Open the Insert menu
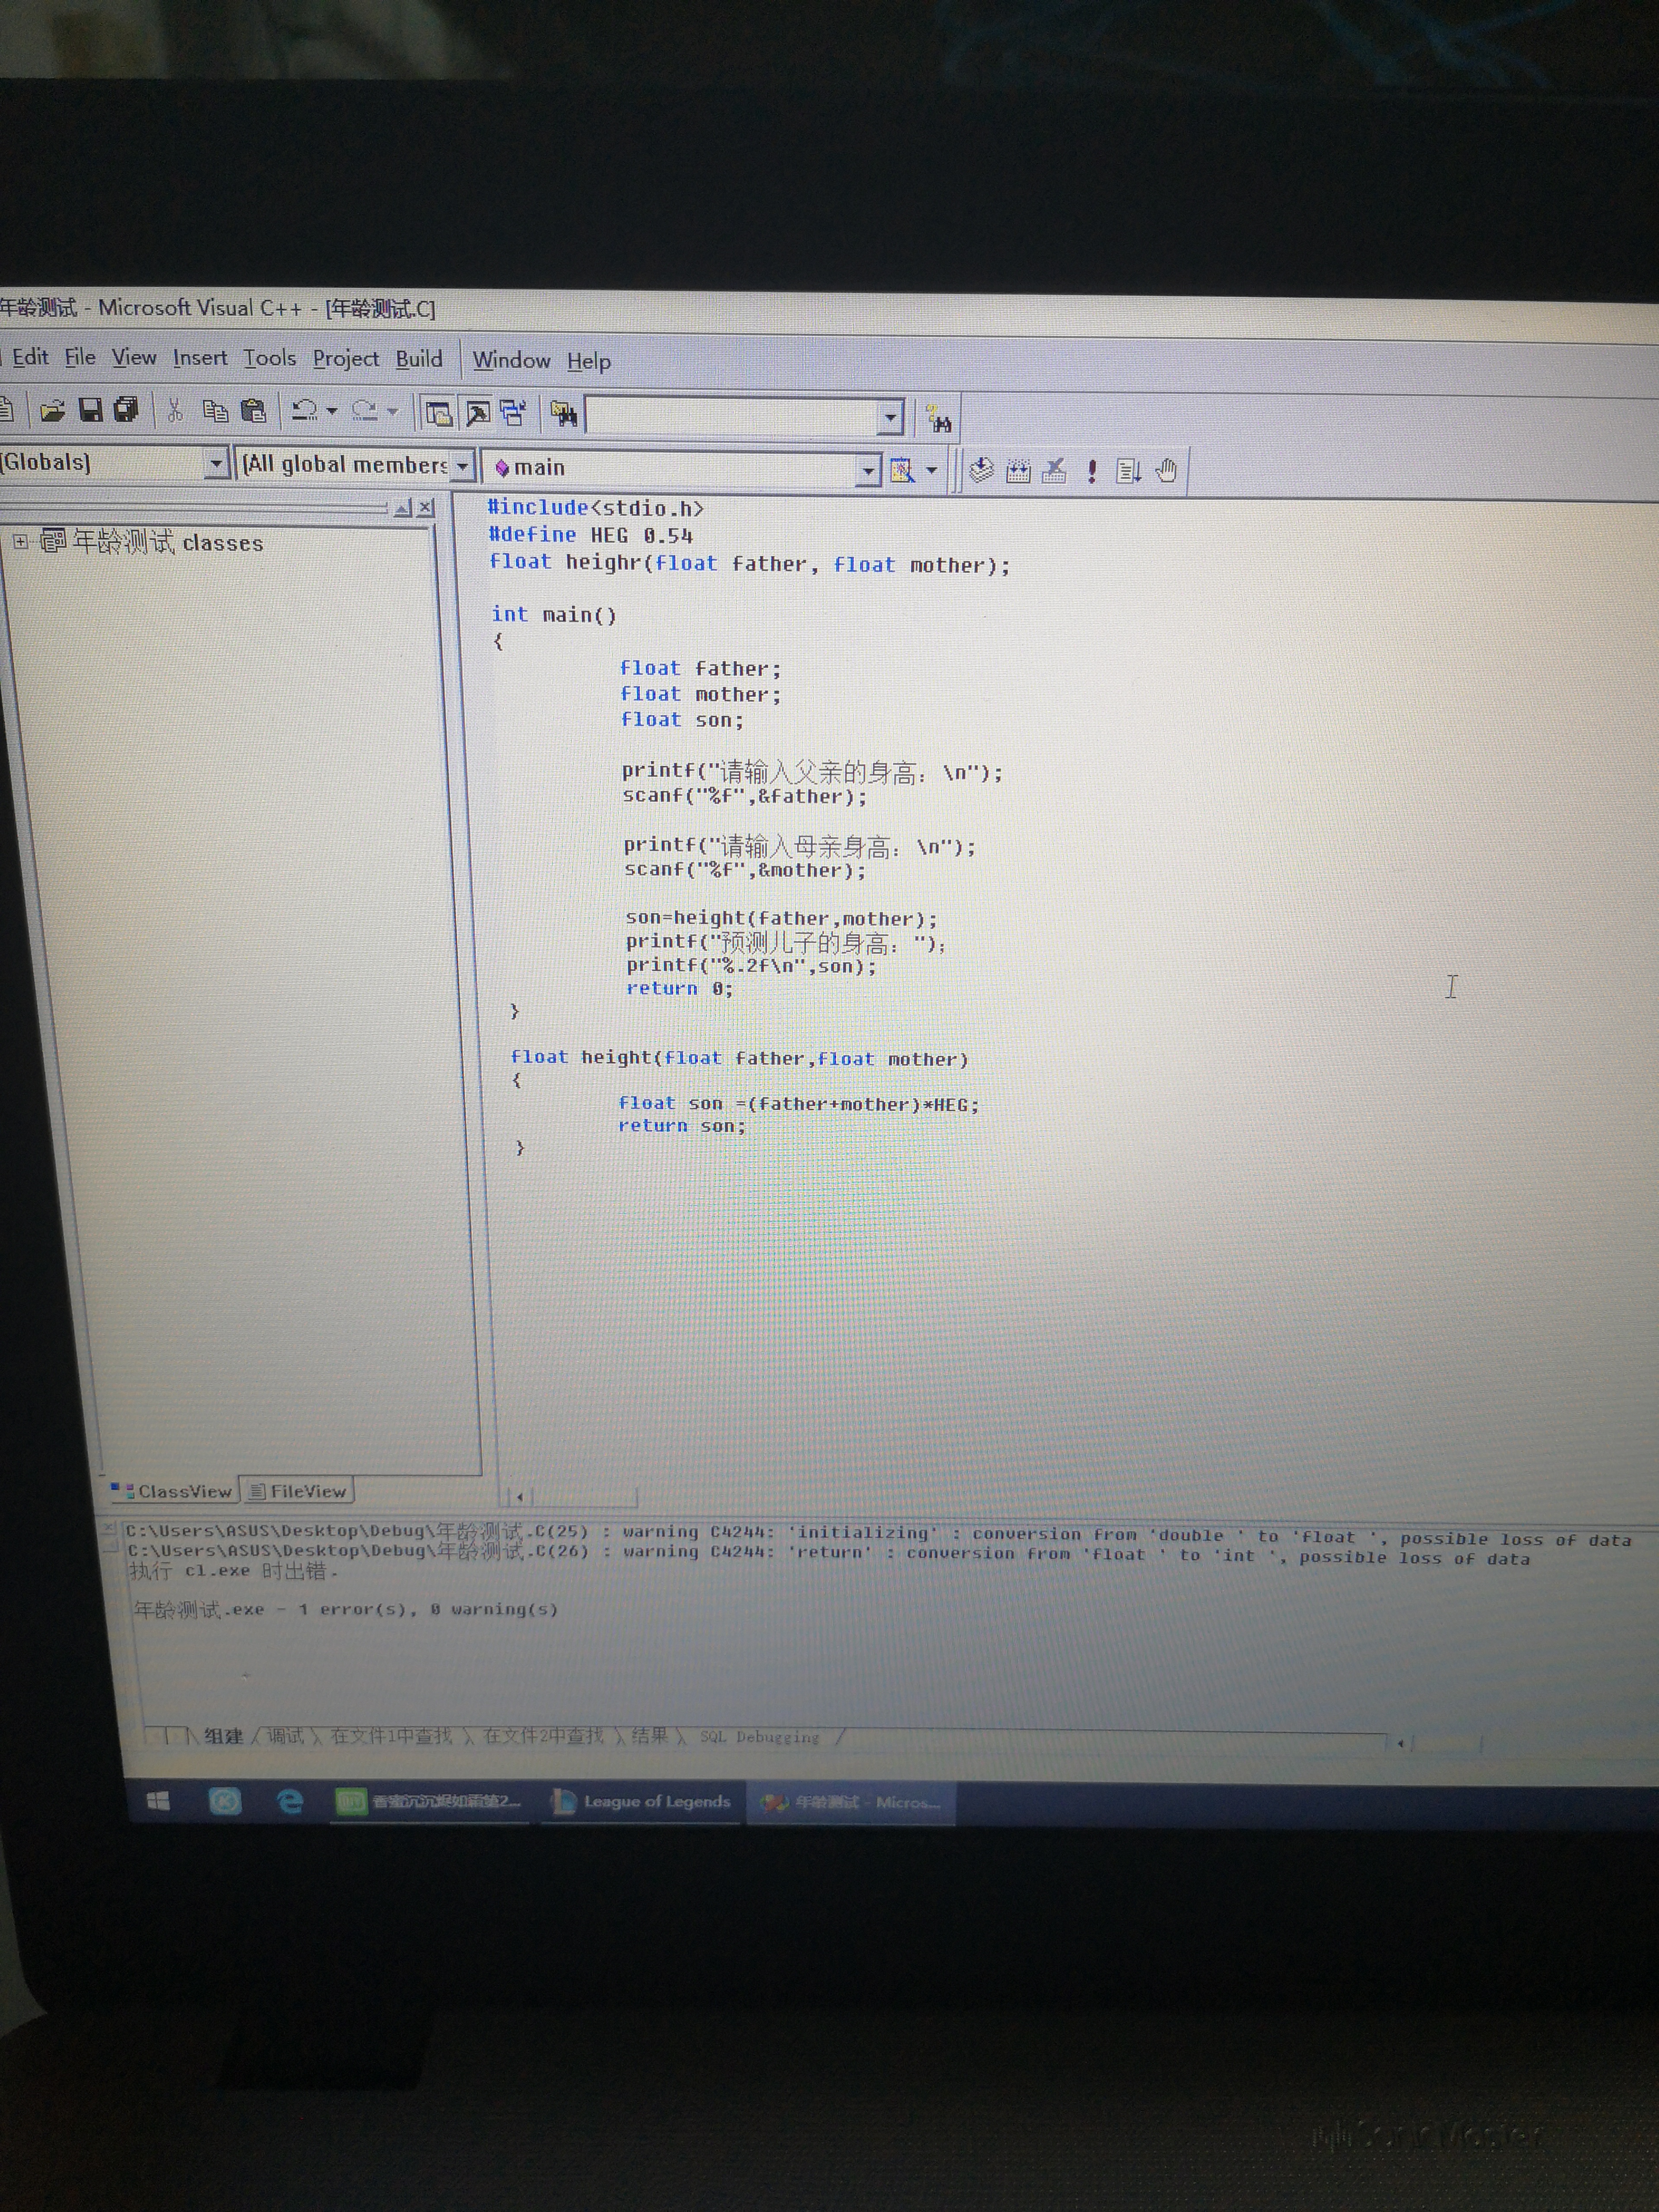The image size is (1659, 2212). pyautogui.click(x=200, y=358)
